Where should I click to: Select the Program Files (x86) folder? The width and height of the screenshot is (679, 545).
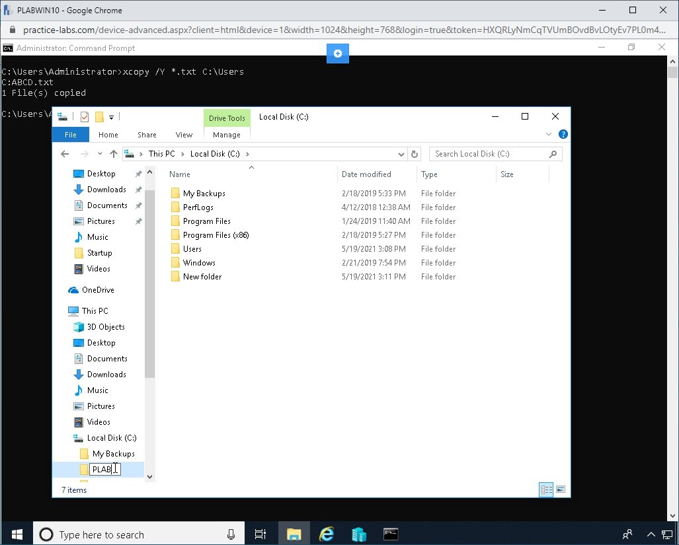(216, 235)
